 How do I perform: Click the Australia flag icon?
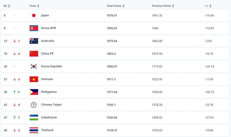point(34,41)
